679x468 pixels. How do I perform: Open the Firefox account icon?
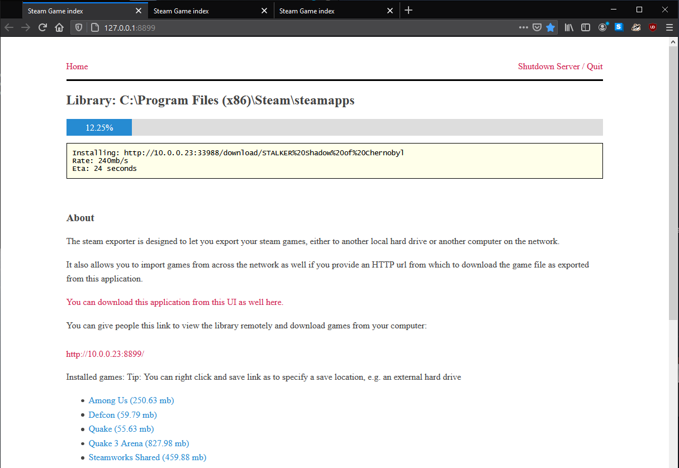[602, 27]
